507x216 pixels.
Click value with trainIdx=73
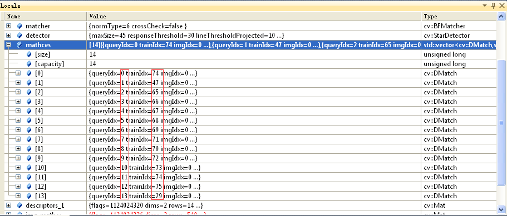pyautogui.click(x=145, y=167)
